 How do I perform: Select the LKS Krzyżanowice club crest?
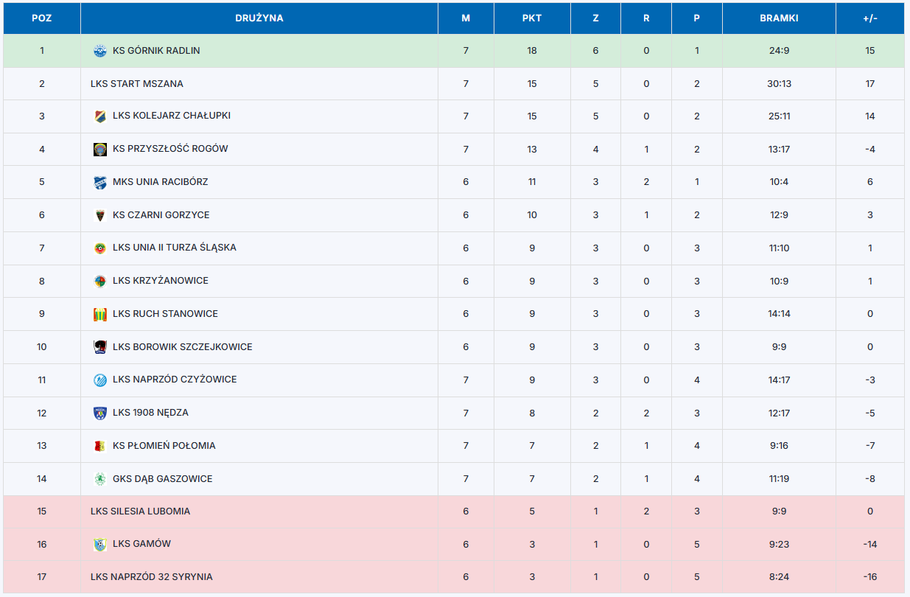(x=100, y=281)
